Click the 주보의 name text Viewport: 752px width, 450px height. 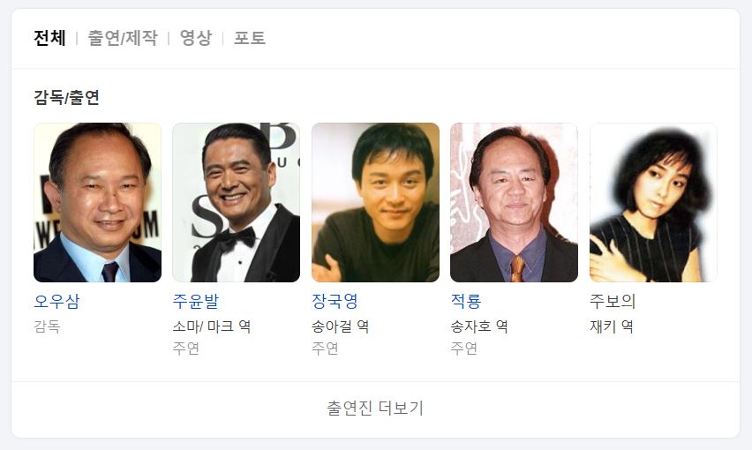pyautogui.click(x=613, y=302)
